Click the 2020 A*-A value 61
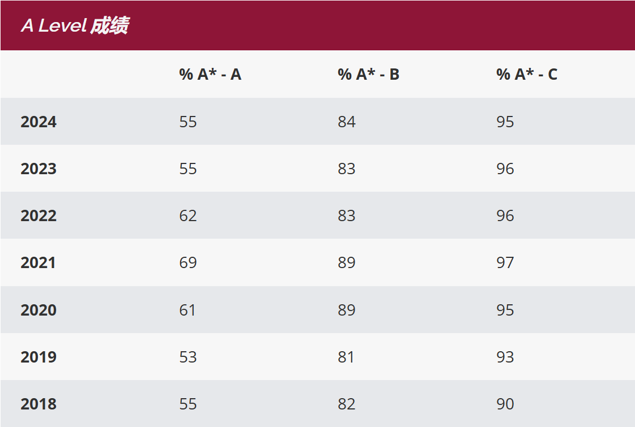The image size is (635, 427). [188, 310]
